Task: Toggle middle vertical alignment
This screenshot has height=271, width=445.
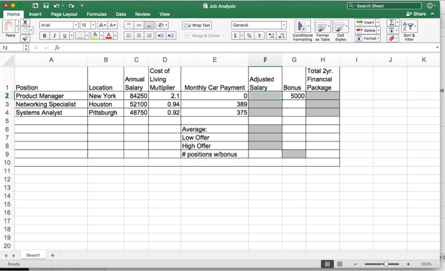Action: [x=139, y=25]
